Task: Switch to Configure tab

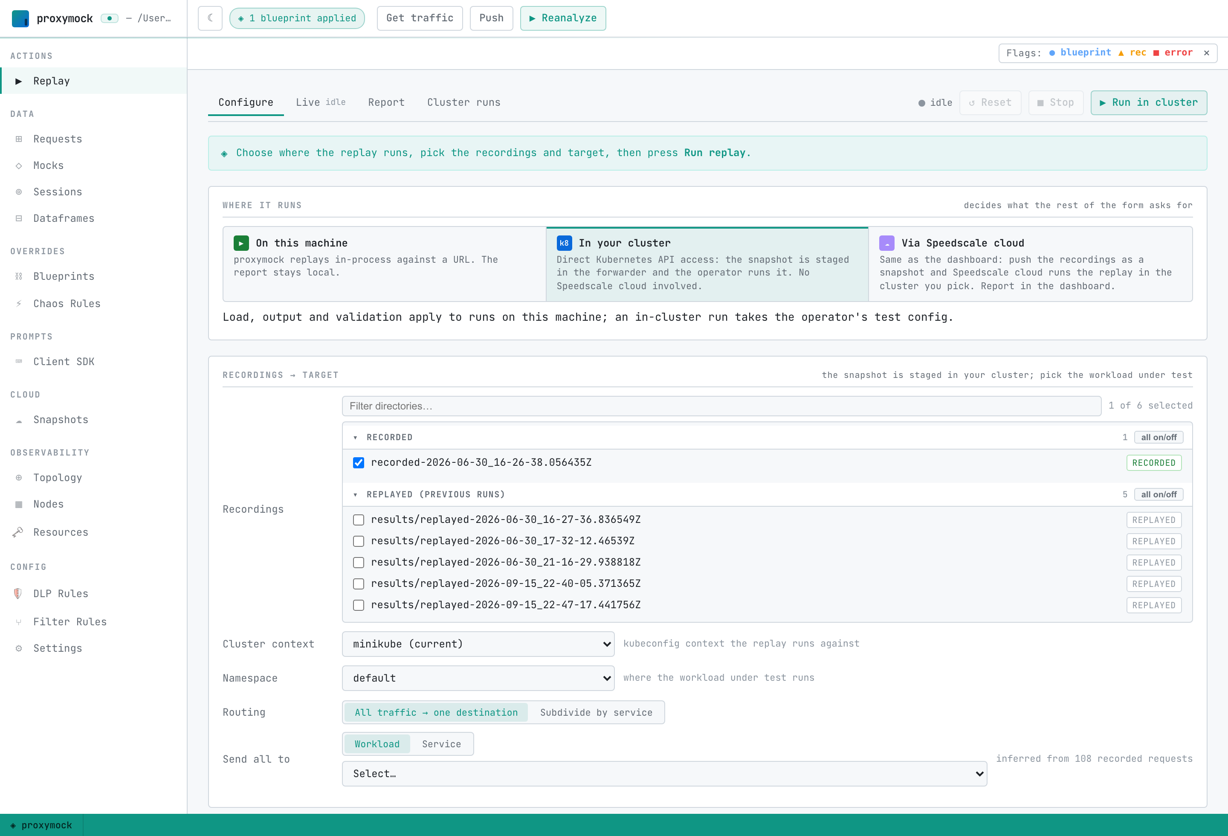Action: 246,102
